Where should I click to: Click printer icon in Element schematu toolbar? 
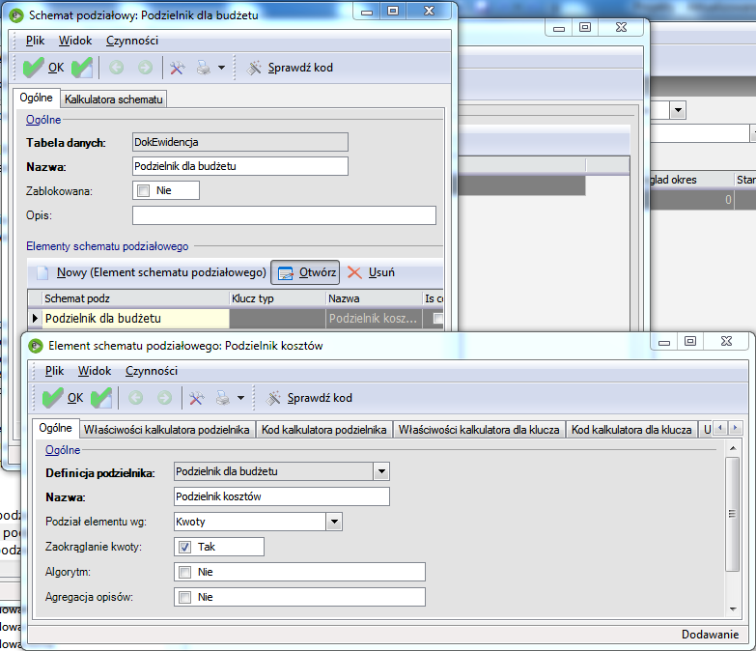pyautogui.click(x=223, y=398)
